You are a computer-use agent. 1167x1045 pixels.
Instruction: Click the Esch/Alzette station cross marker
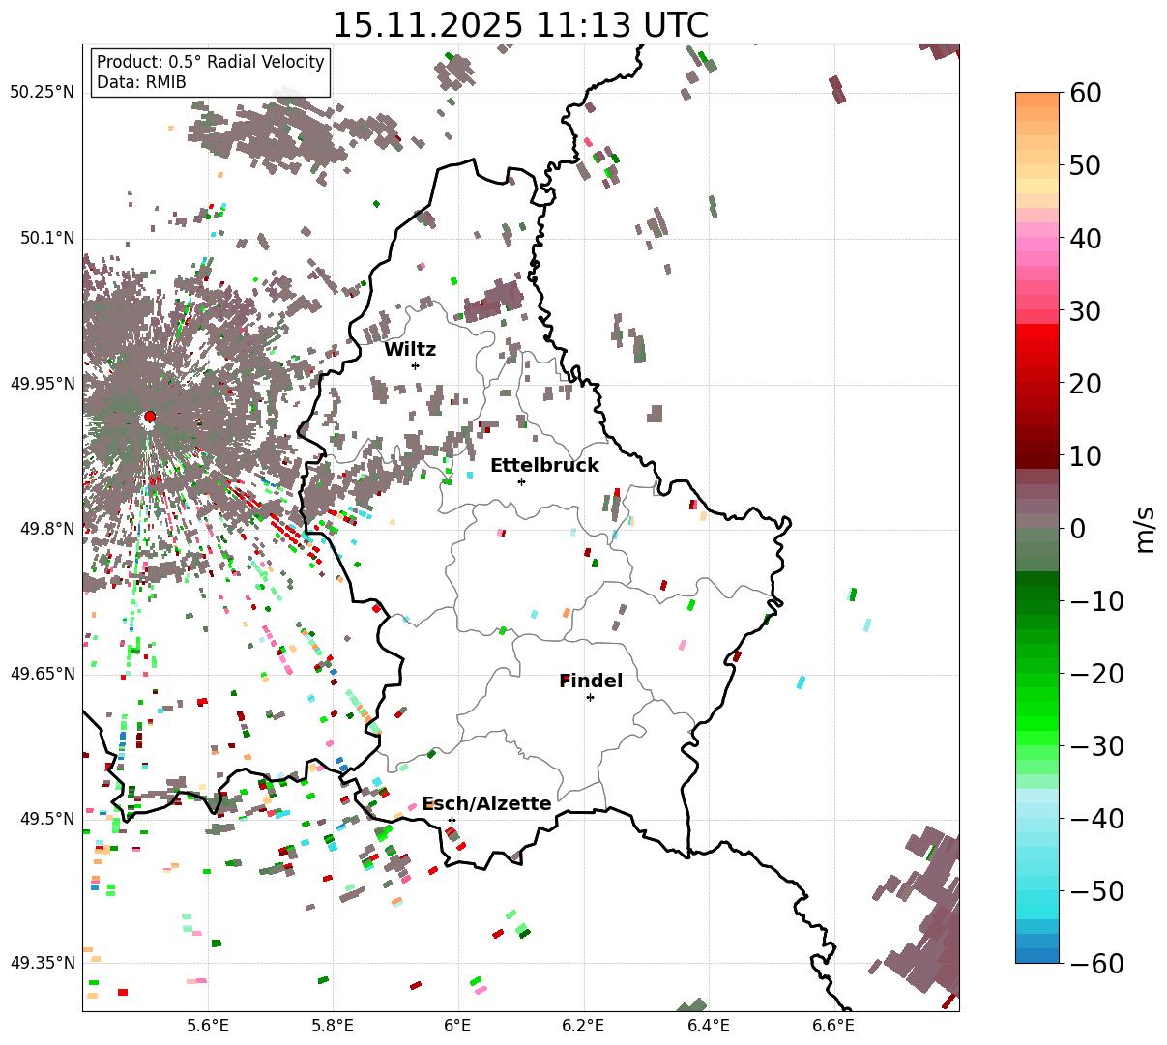coord(452,820)
